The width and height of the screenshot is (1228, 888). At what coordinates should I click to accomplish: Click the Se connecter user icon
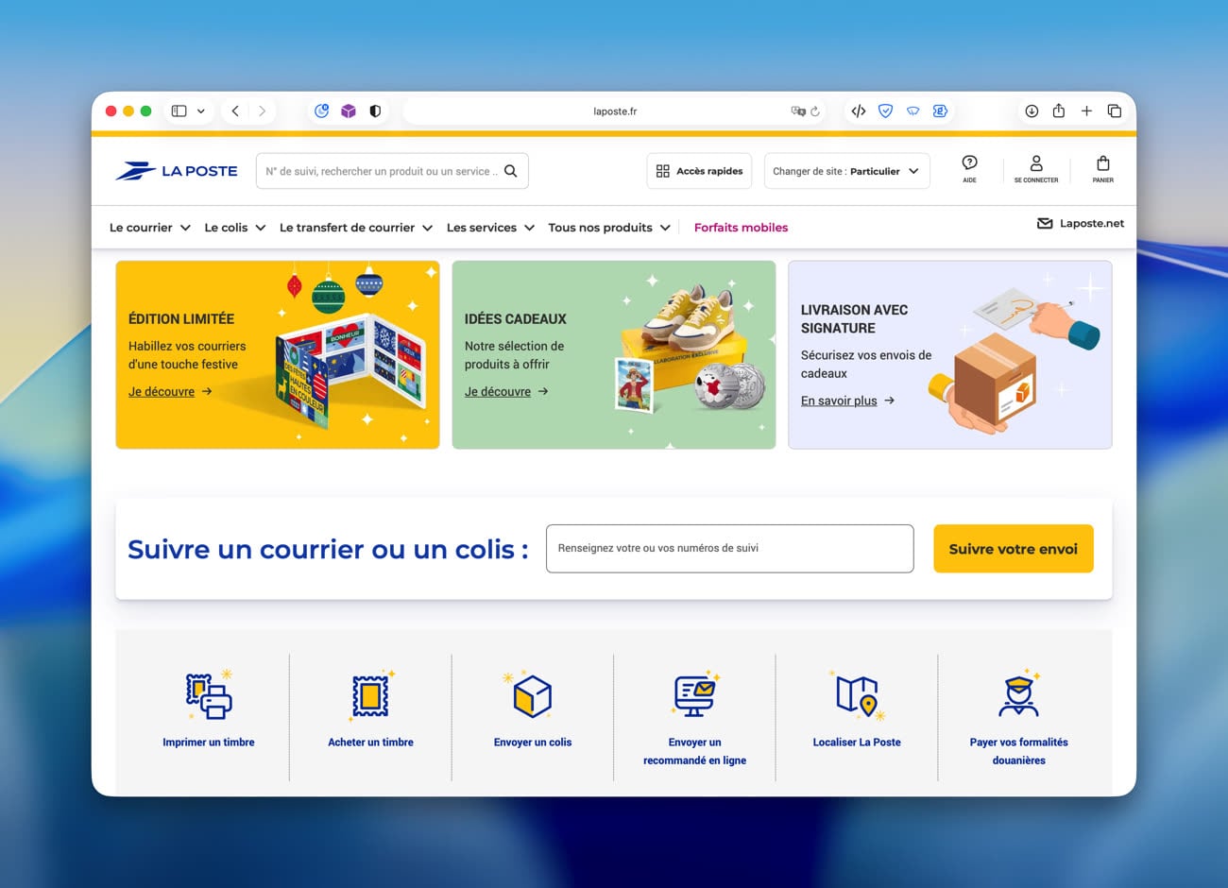pyautogui.click(x=1036, y=163)
